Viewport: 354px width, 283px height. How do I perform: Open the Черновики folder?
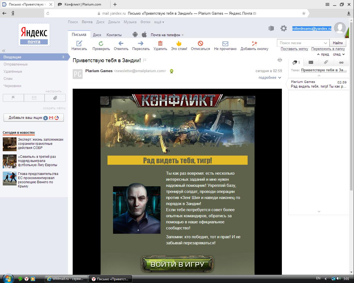pos(12,86)
